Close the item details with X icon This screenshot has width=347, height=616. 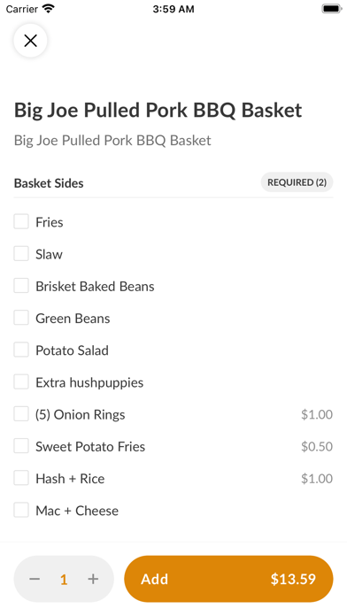(x=30, y=41)
